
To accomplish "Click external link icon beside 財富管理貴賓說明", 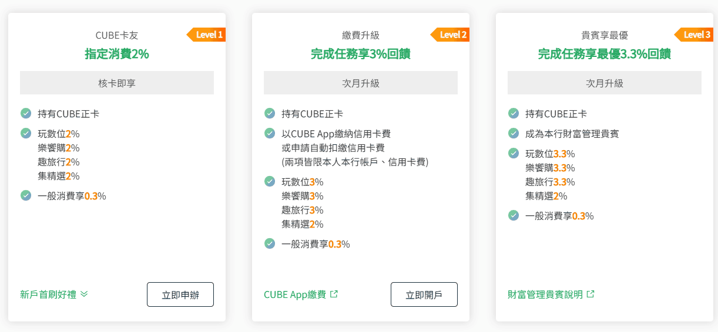I will [591, 294].
